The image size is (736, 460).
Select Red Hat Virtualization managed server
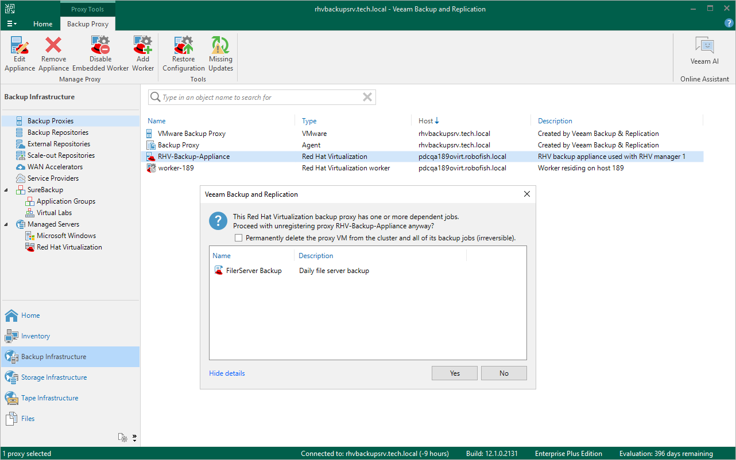pos(69,247)
